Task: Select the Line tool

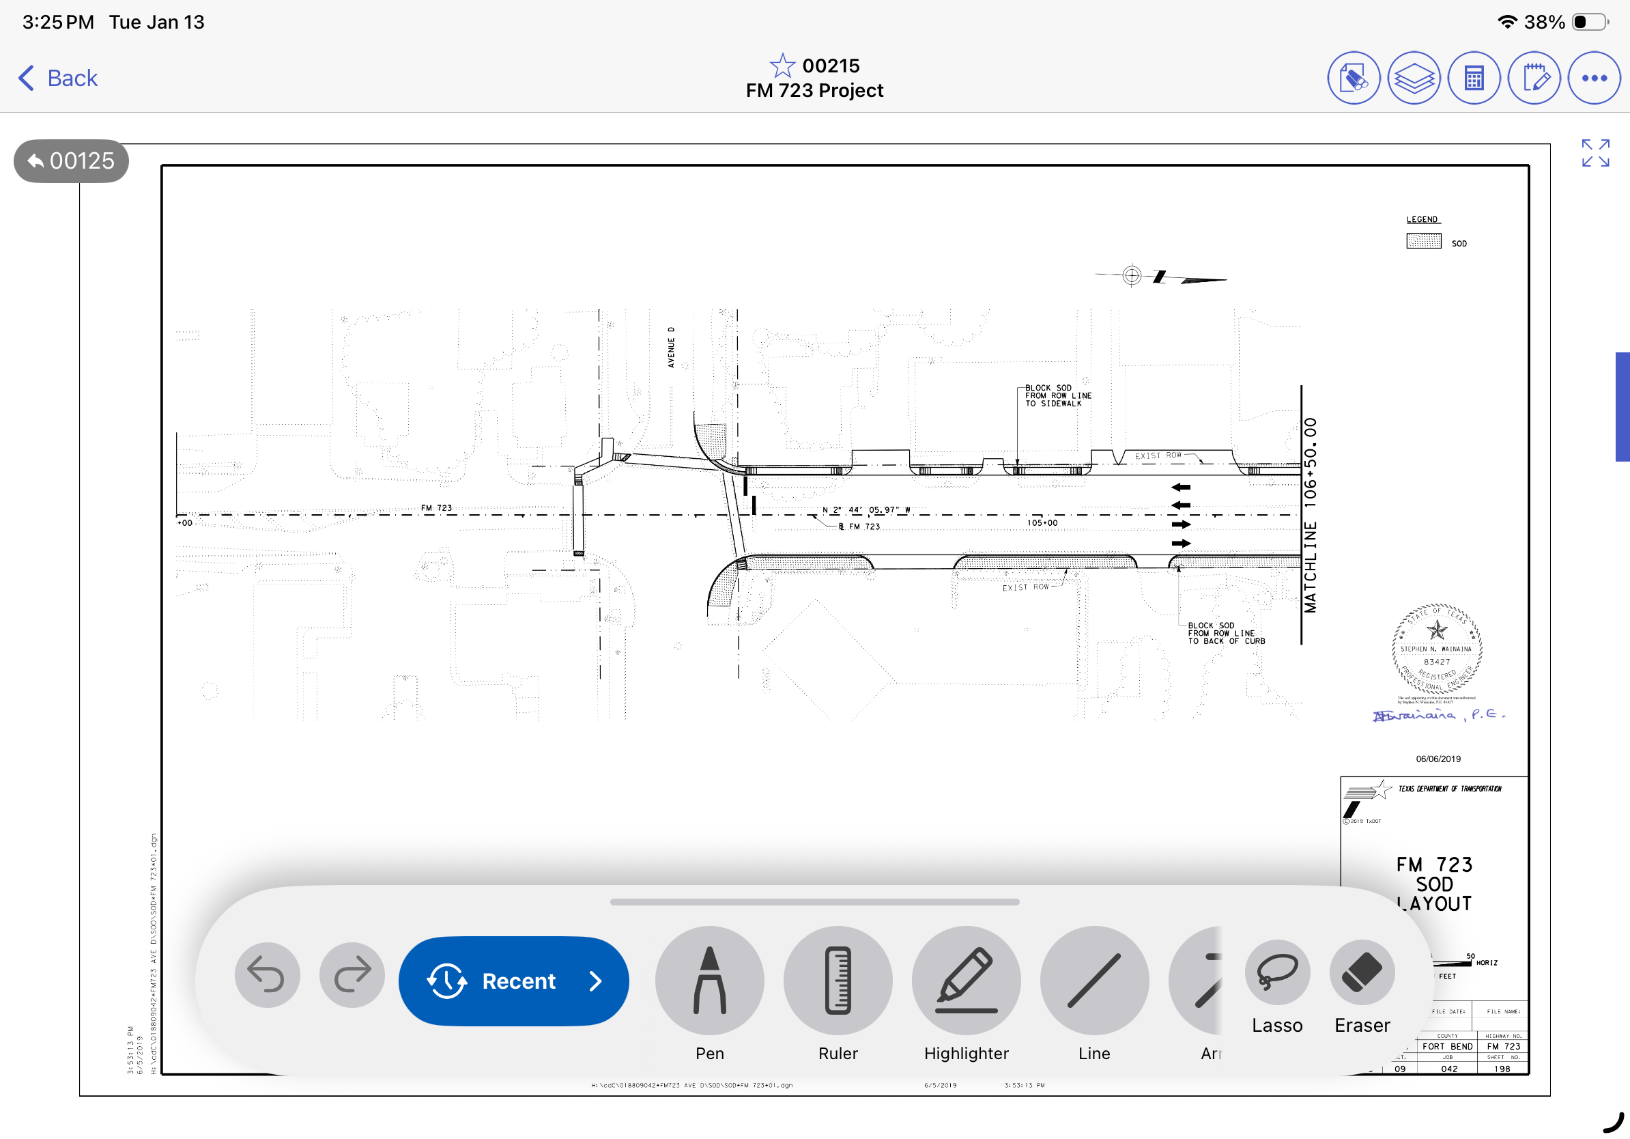Action: click(x=1095, y=981)
